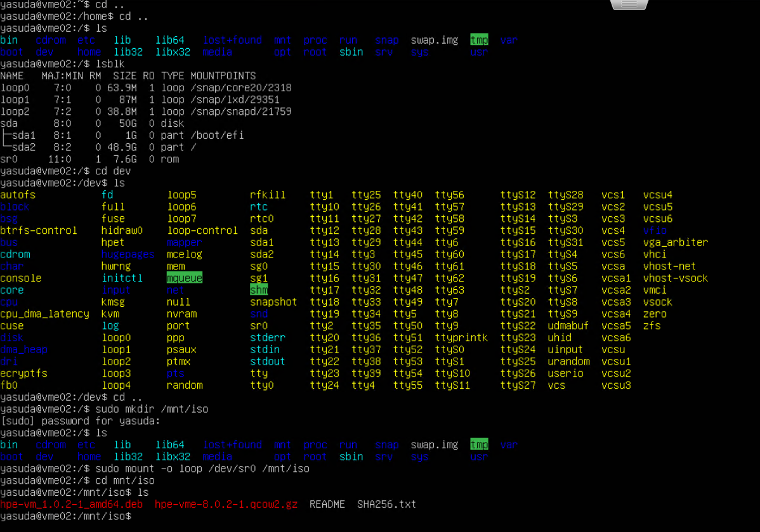Select the snapshot device entry

[273, 302]
